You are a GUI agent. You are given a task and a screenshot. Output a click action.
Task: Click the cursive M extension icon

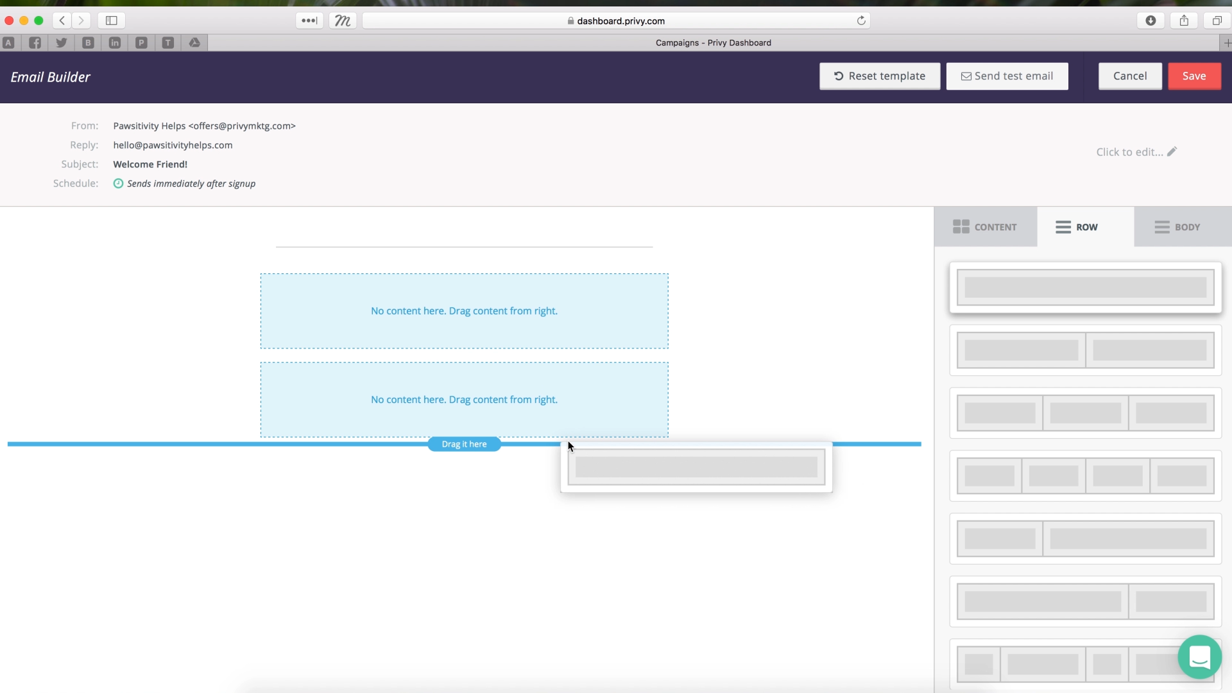coord(343,21)
